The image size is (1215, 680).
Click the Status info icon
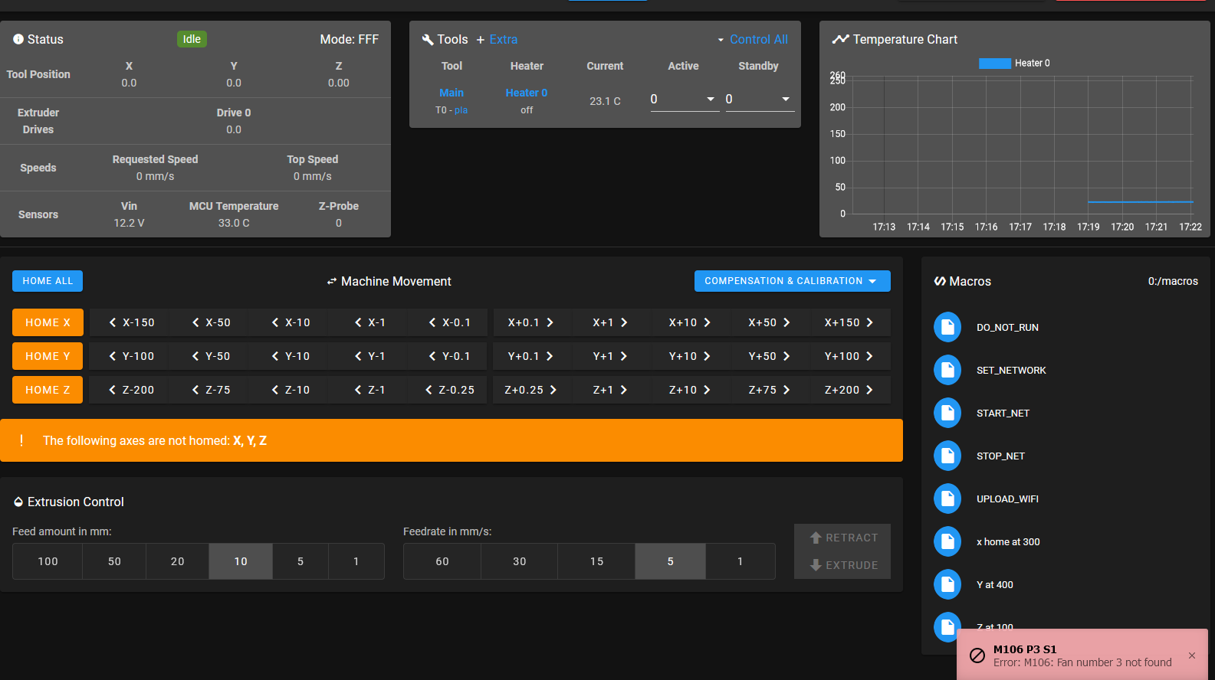tap(18, 39)
